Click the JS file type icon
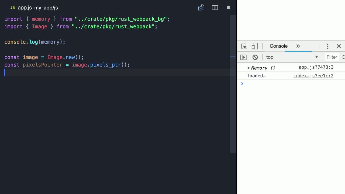 (x=12, y=8)
